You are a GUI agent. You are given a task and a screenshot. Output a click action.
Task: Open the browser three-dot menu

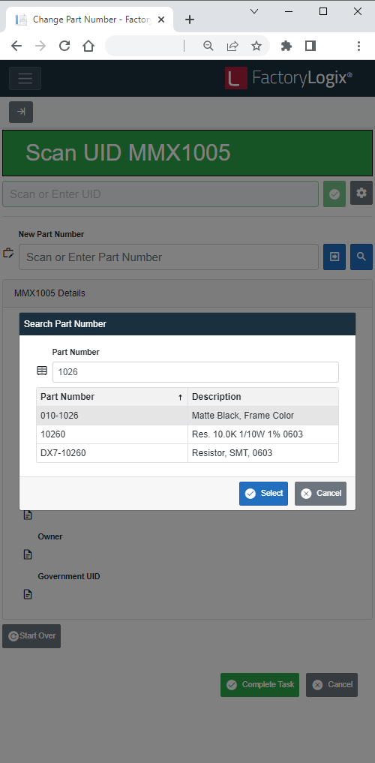(x=358, y=46)
